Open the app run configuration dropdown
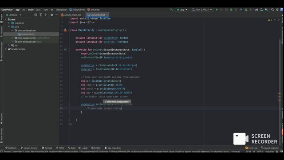 point(182,10)
